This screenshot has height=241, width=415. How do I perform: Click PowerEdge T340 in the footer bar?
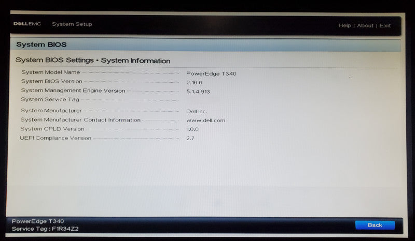[38, 221]
